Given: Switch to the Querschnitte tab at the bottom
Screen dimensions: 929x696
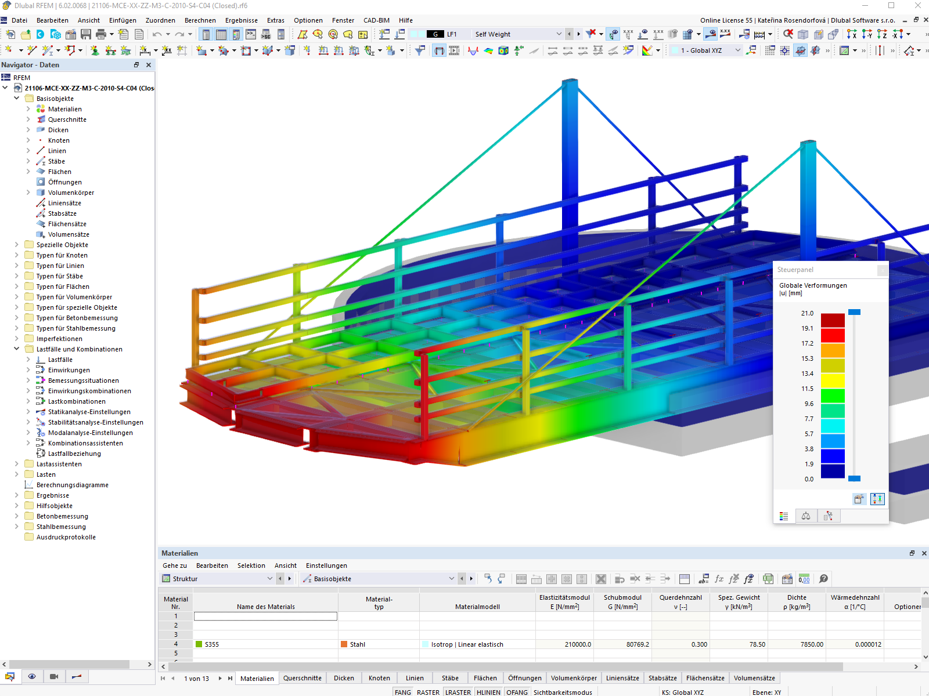Looking at the screenshot, I should 303,678.
